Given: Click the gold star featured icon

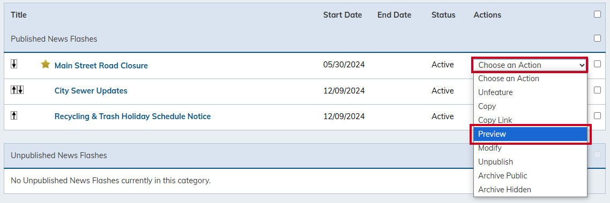Looking at the screenshot, I should coord(46,65).
